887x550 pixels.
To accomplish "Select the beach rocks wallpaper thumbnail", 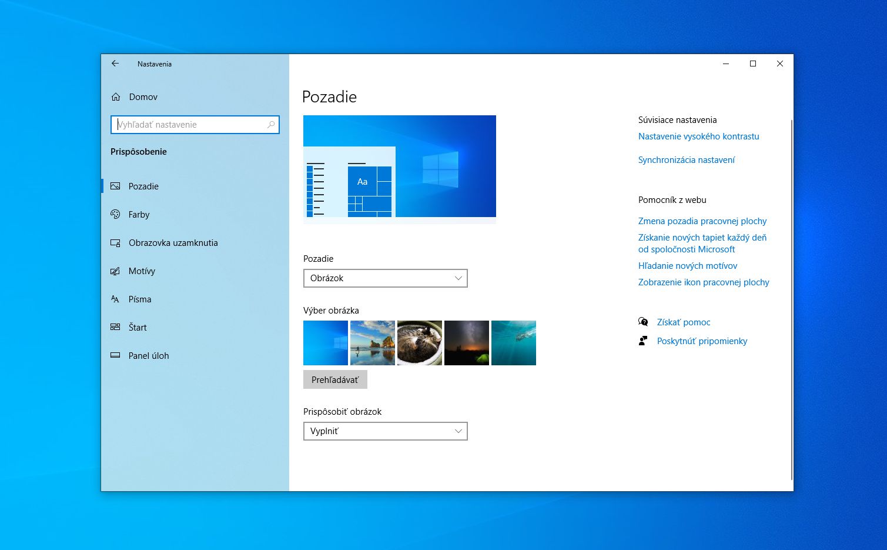I will (373, 343).
